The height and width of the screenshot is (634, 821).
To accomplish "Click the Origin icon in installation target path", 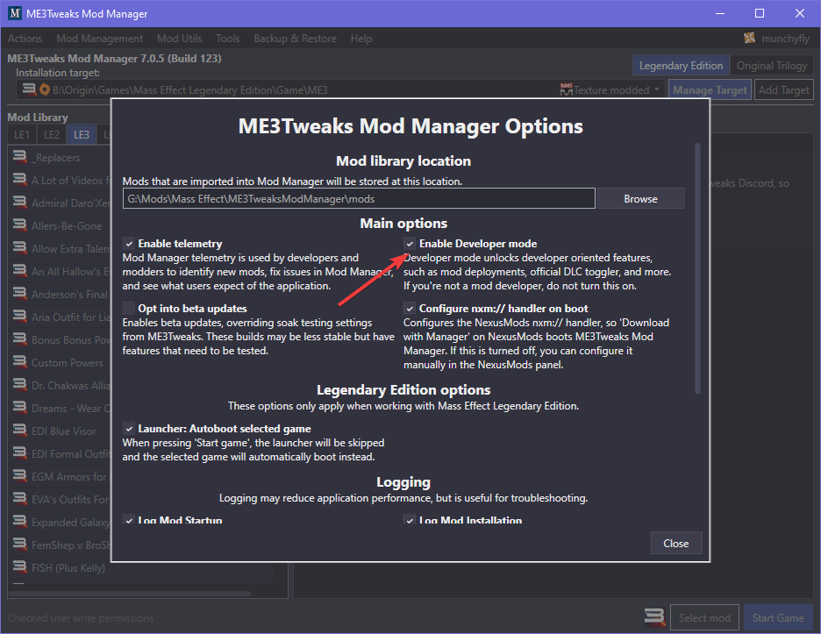I will pyautogui.click(x=45, y=90).
